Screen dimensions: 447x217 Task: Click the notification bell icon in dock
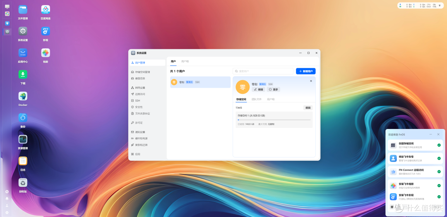pos(7,198)
